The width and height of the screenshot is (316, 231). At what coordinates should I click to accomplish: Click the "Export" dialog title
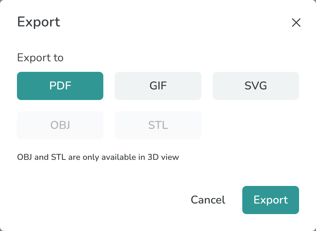pyautogui.click(x=39, y=22)
